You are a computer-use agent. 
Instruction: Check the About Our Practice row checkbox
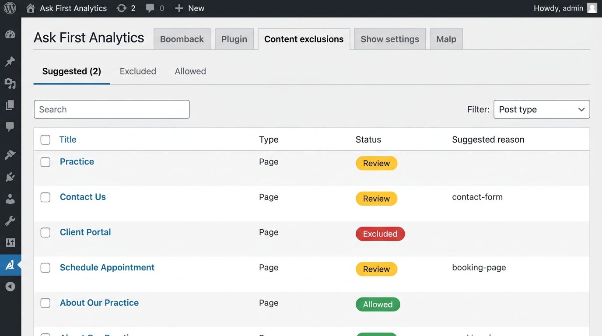[x=45, y=303]
